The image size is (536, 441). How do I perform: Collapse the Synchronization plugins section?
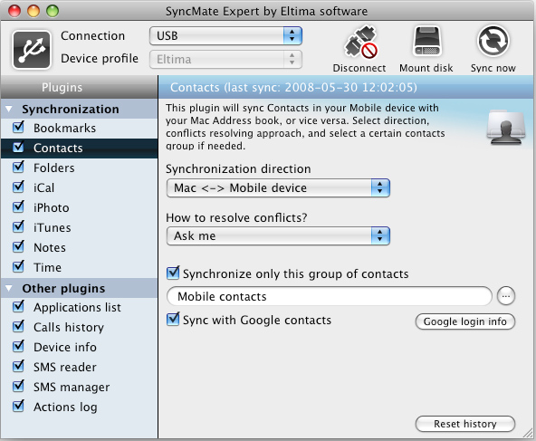(9, 109)
